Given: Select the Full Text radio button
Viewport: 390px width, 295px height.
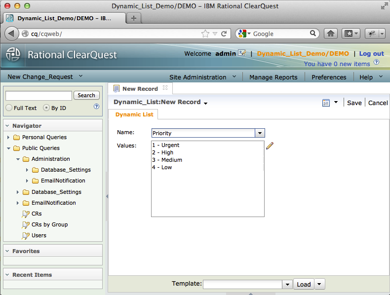Looking at the screenshot, I should coord(9,108).
